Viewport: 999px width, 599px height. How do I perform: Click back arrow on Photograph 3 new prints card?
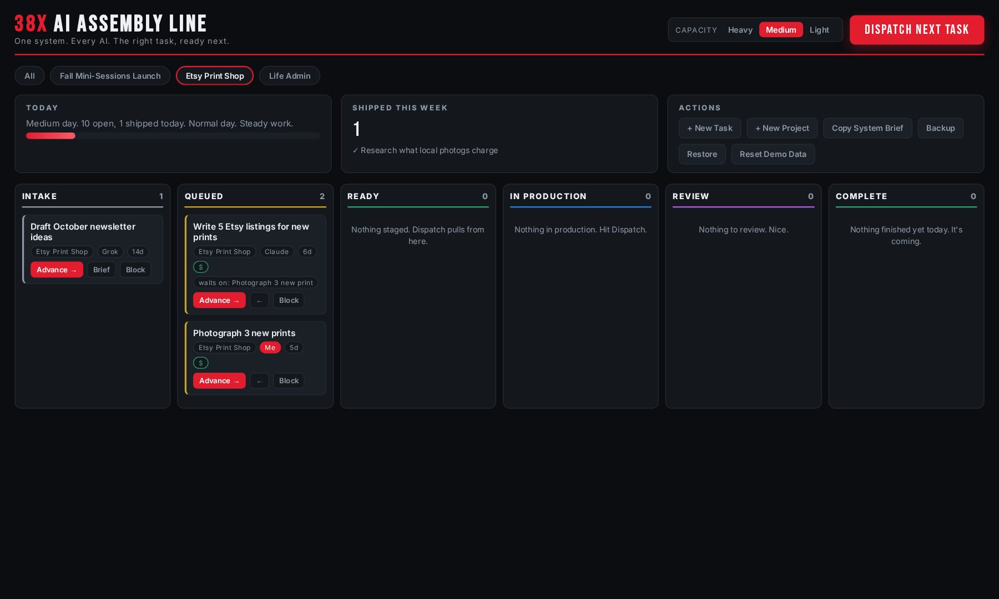point(259,381)
